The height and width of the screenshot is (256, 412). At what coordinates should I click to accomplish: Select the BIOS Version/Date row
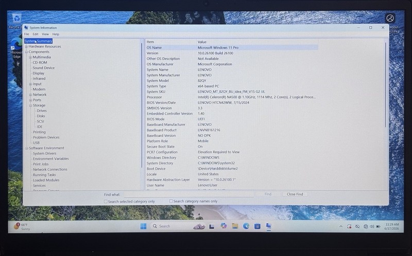click(231, 103)
